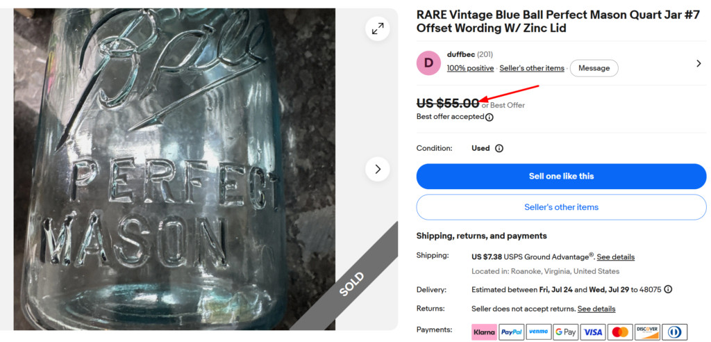See details for returns policy

(x=596, y=309)
